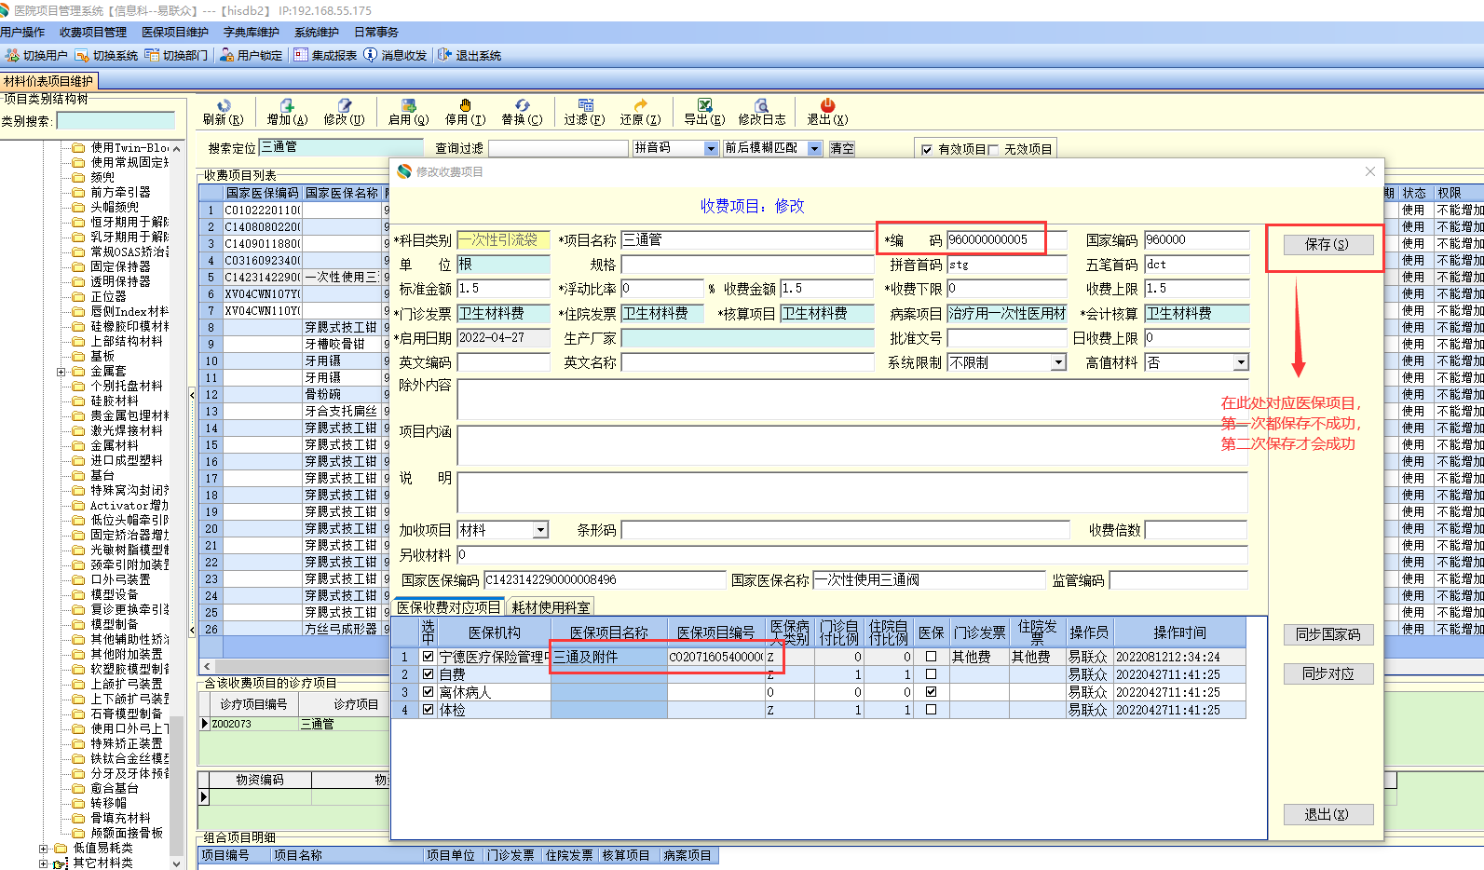Image resolution: width=1484 pixels, height=870 pixels.
Task: Open the 医保项目维护 menu
Action: 175,32
